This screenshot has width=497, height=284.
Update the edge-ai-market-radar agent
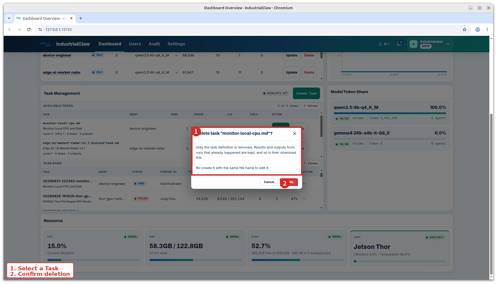[292, 73]
